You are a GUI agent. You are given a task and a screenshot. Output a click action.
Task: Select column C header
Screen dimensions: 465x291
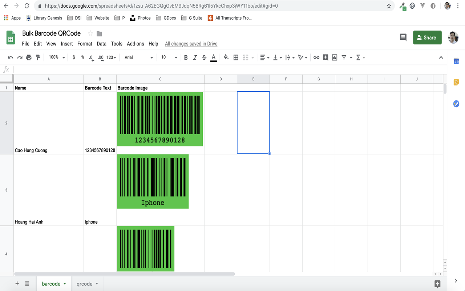pos(160,79)
